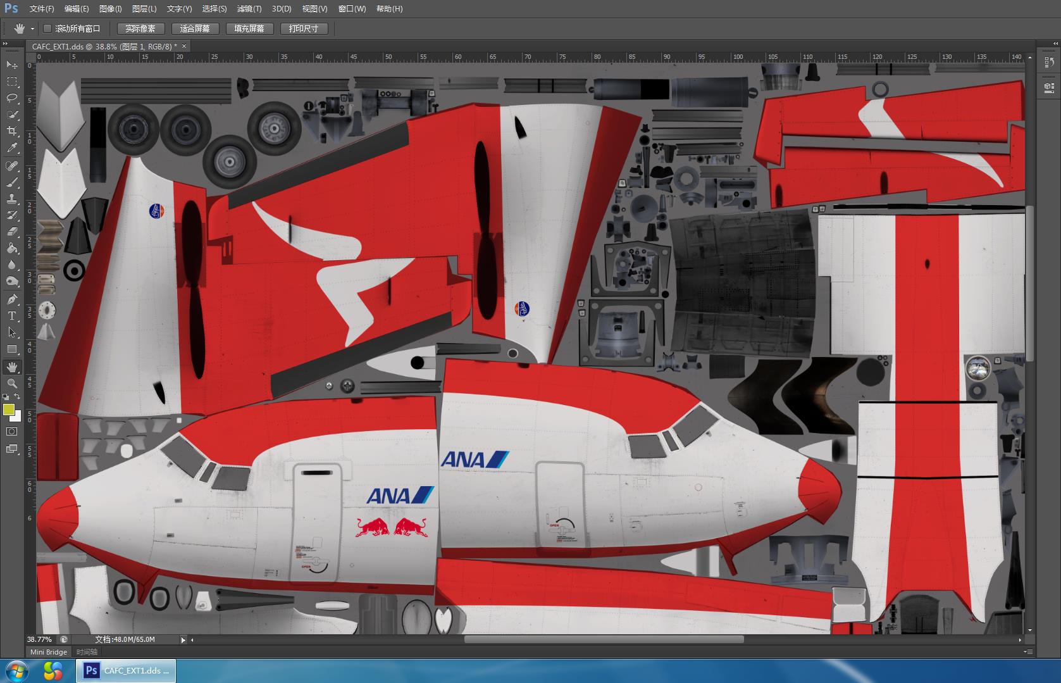Close the CAFC_EXT1.dds document tab
The height and width of the screenshot is (683, 1061).
(x=184, y=46)
